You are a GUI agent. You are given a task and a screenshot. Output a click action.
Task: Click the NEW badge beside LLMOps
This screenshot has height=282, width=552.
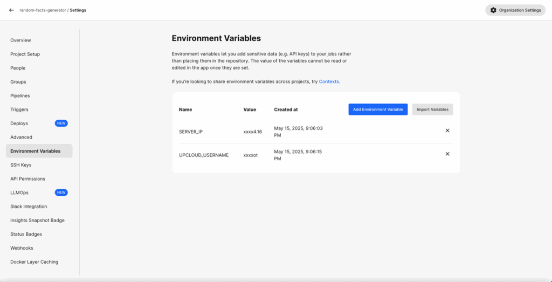point(61,192)
